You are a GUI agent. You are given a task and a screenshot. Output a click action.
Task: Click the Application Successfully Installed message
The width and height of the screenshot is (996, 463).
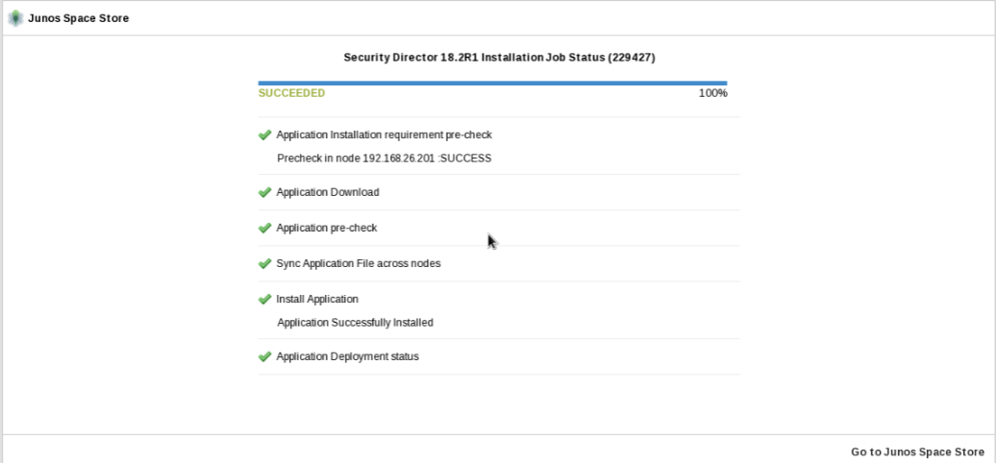pyautogui.click(x=355, y=323)
